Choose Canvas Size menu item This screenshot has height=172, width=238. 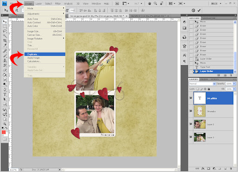[x=45, y=35]
